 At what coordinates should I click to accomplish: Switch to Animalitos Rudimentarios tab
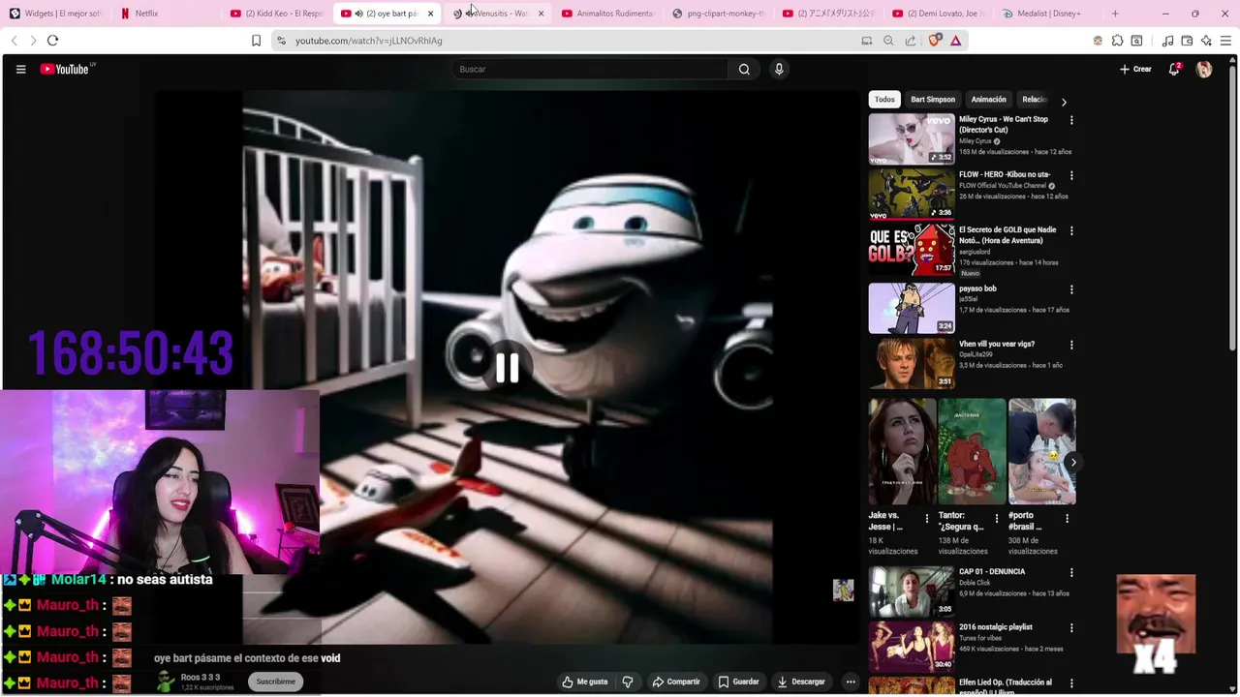pos(608,14)
